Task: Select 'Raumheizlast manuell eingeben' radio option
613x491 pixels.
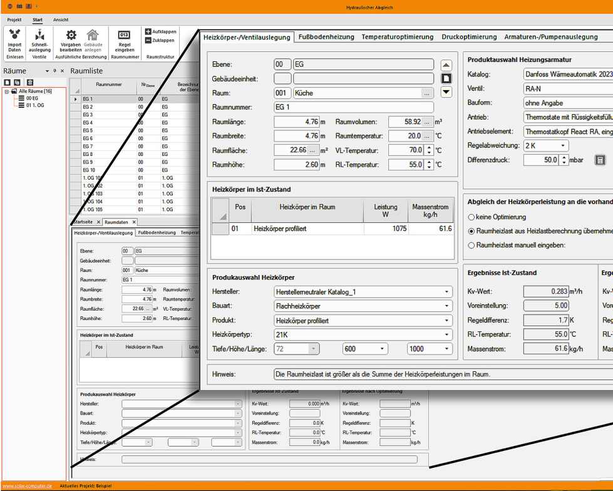Action: pos(471,246)
